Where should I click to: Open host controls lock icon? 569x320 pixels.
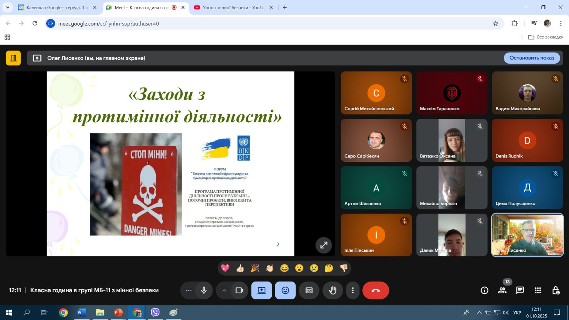click(555, 290)
